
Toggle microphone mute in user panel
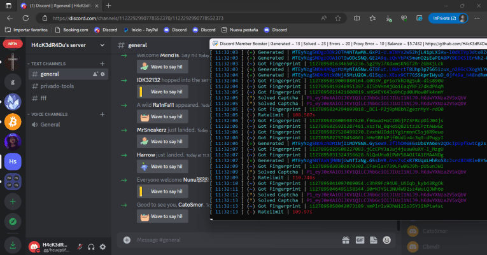(81, 246)
